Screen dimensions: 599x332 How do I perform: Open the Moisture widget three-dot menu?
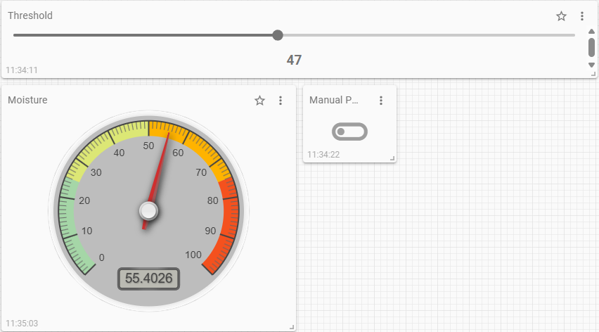[x=281, y=101]
